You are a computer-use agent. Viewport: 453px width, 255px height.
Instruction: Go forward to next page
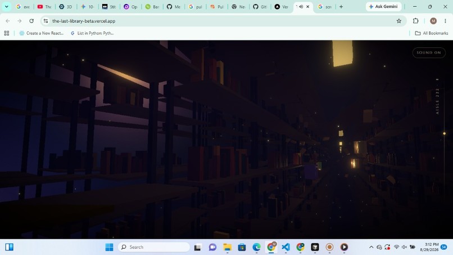19,21
